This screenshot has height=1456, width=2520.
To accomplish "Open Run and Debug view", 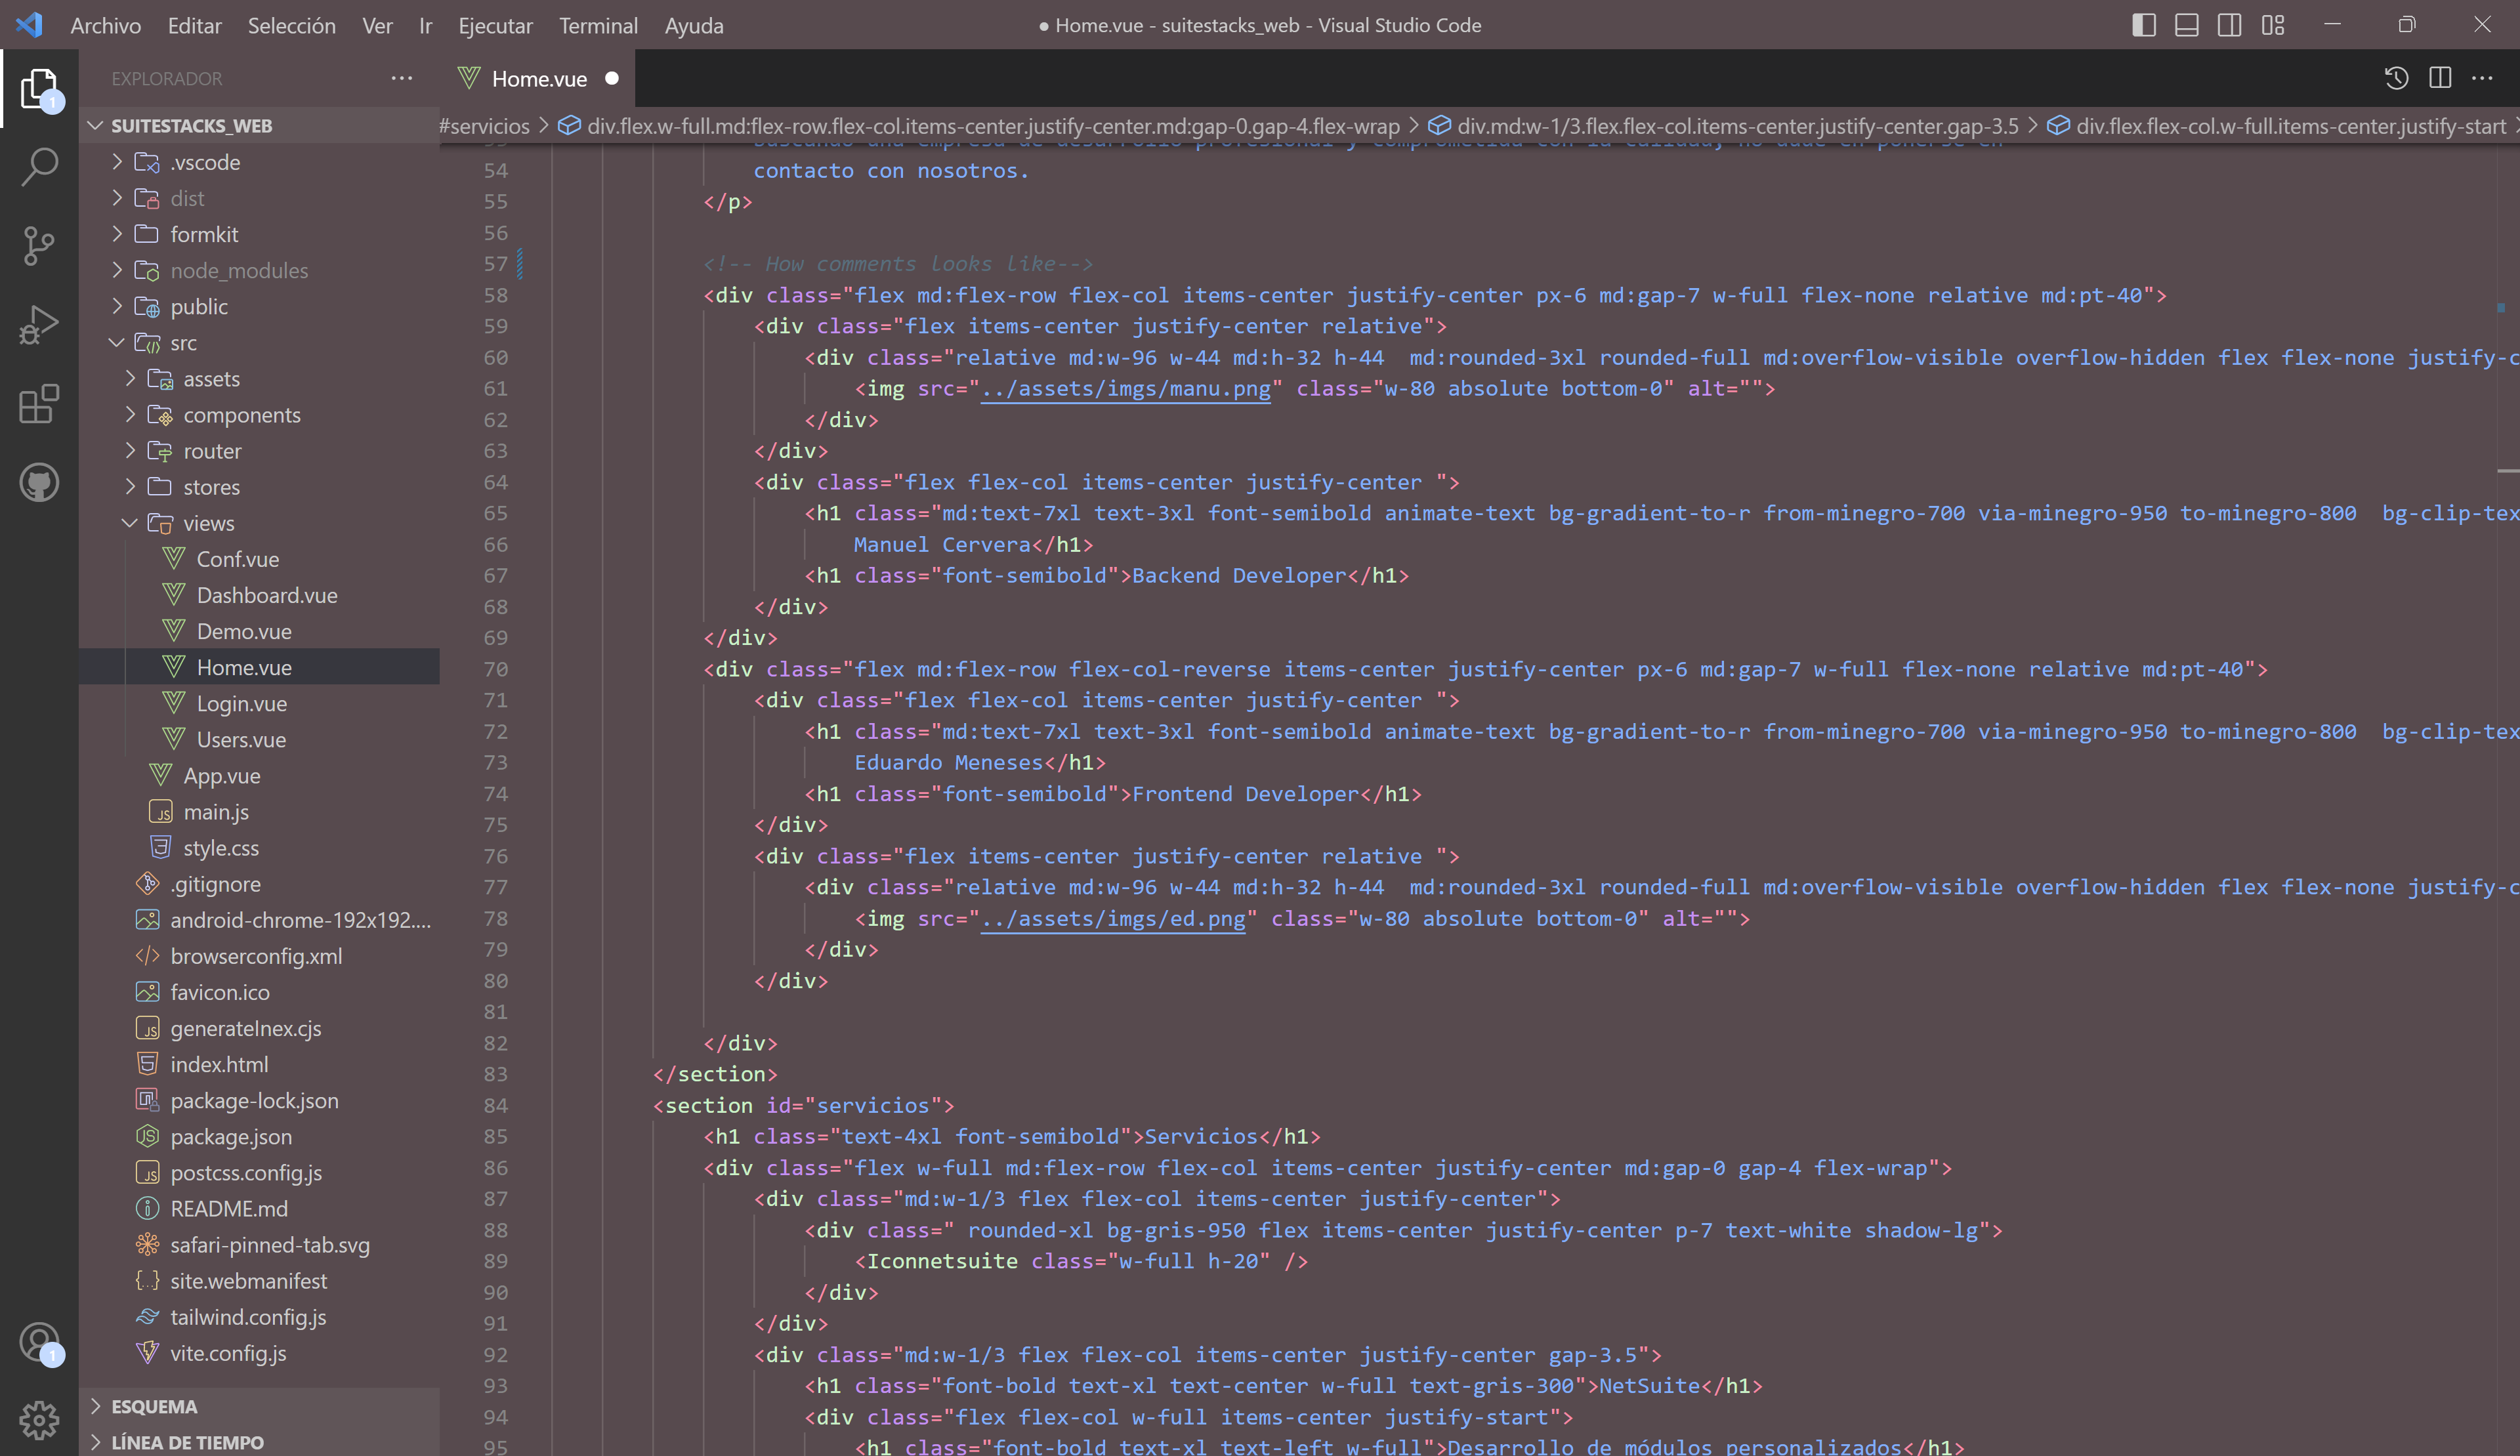I will [x=39, y=325].
